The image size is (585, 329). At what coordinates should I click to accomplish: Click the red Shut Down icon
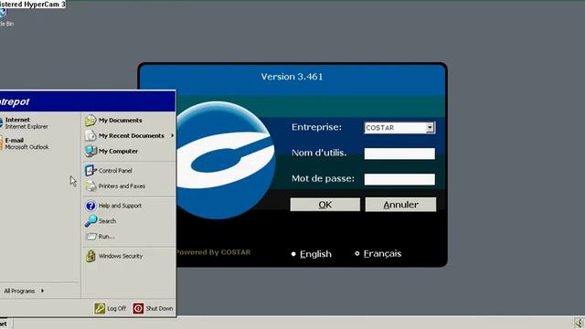click(x=138, y=308)
